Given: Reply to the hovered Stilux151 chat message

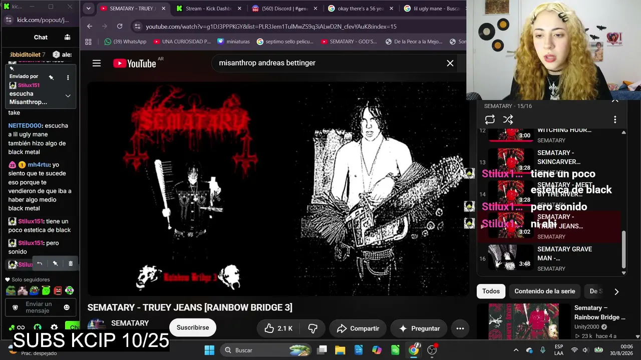Looking at the screenshot, I should click(40, 263).
